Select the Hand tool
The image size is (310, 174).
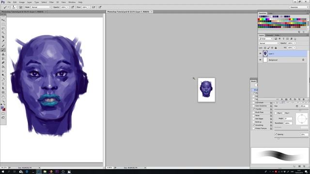coord(3,97)
